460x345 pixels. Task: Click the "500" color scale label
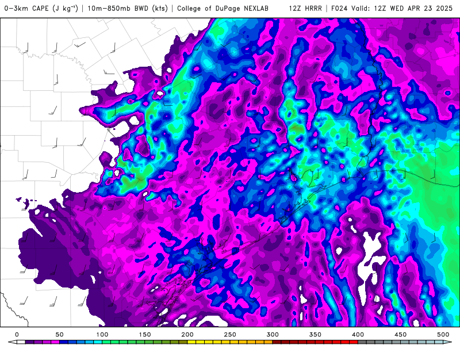(x=443, y=335)
